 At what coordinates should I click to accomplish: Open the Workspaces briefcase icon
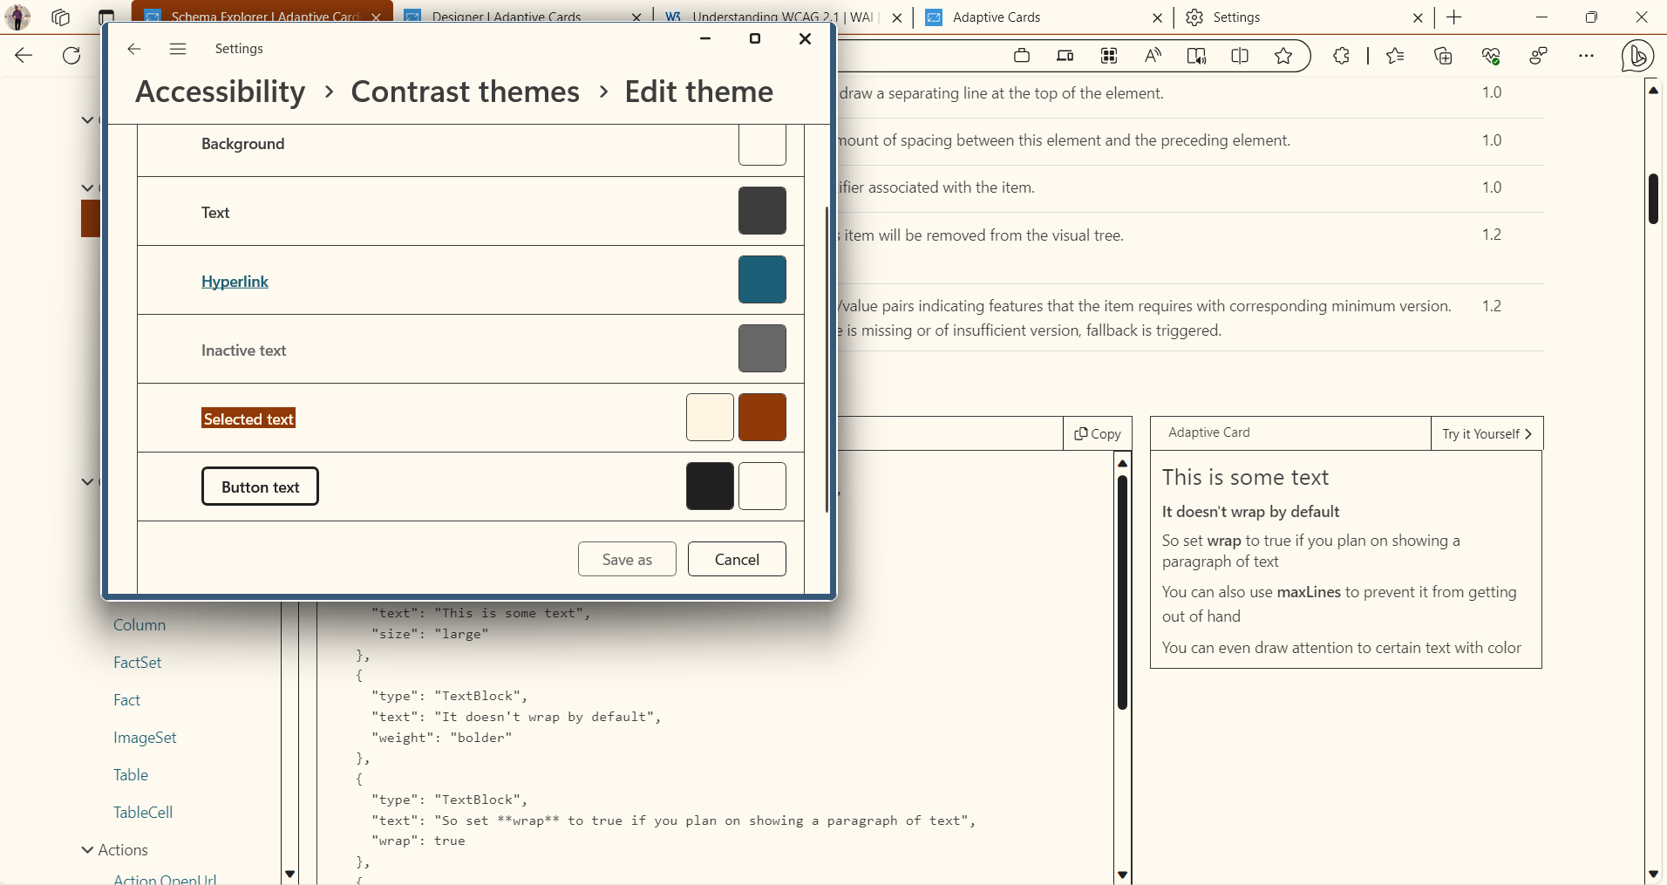click(1023, 56)
